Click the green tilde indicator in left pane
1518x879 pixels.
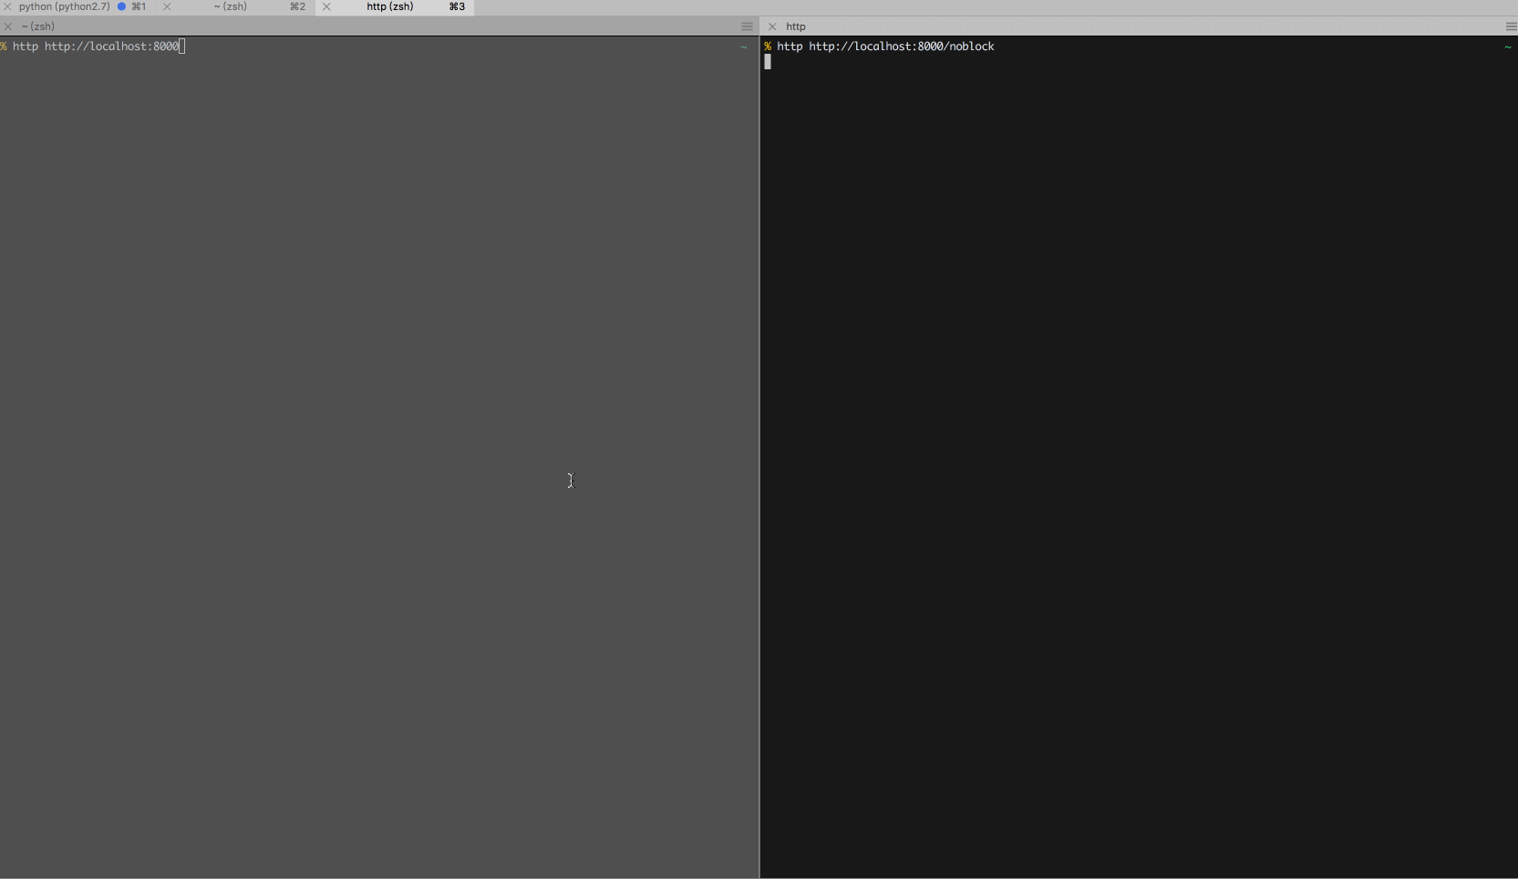point(744,47)
